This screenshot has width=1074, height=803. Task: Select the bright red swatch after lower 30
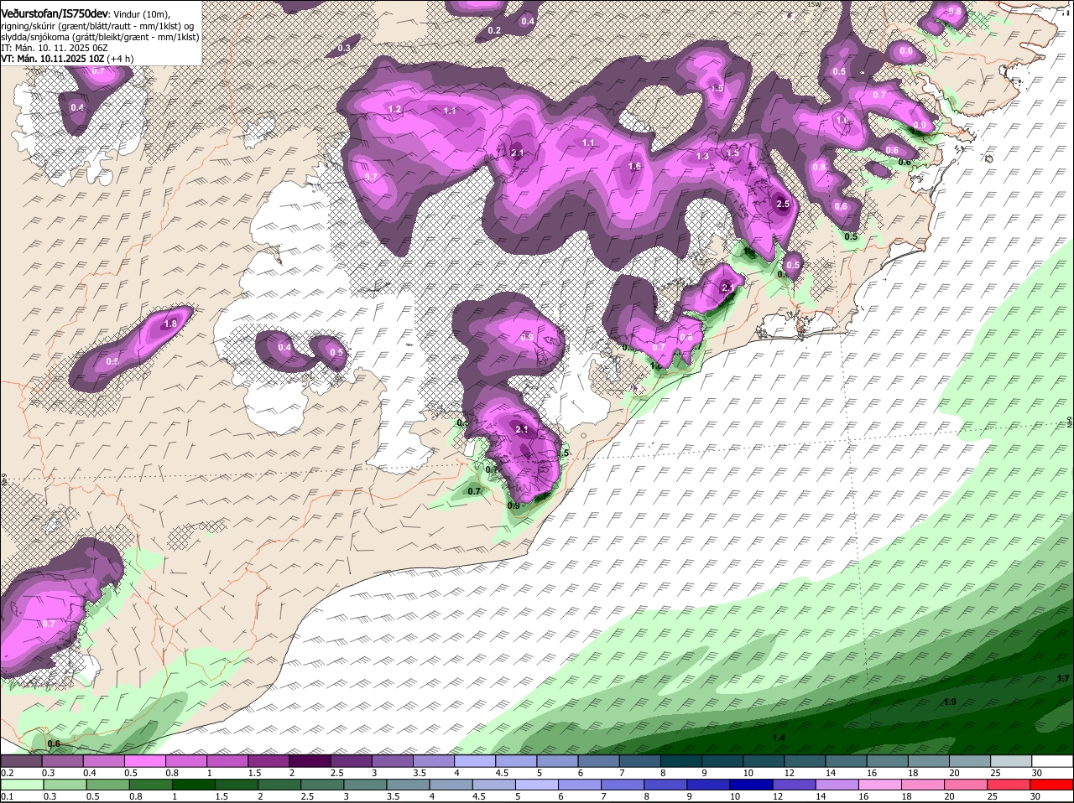point(1051,785)
